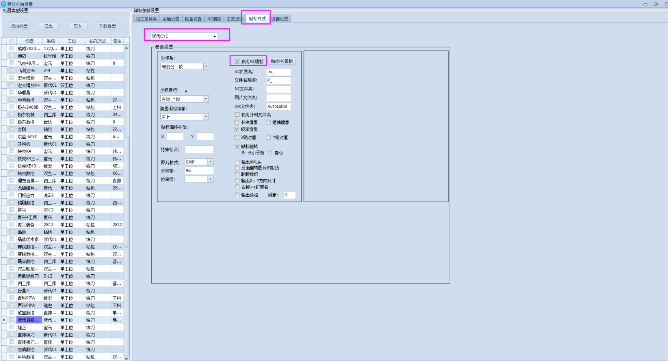Image resolution: width=668 pixels, height=361 pixels.
Task: Click the 导入 button
Action: [x=78, y=26]
